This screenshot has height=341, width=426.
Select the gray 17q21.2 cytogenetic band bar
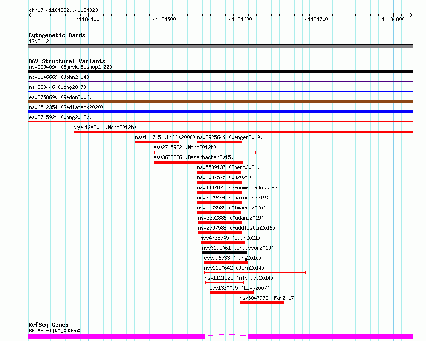pos(220,46)
